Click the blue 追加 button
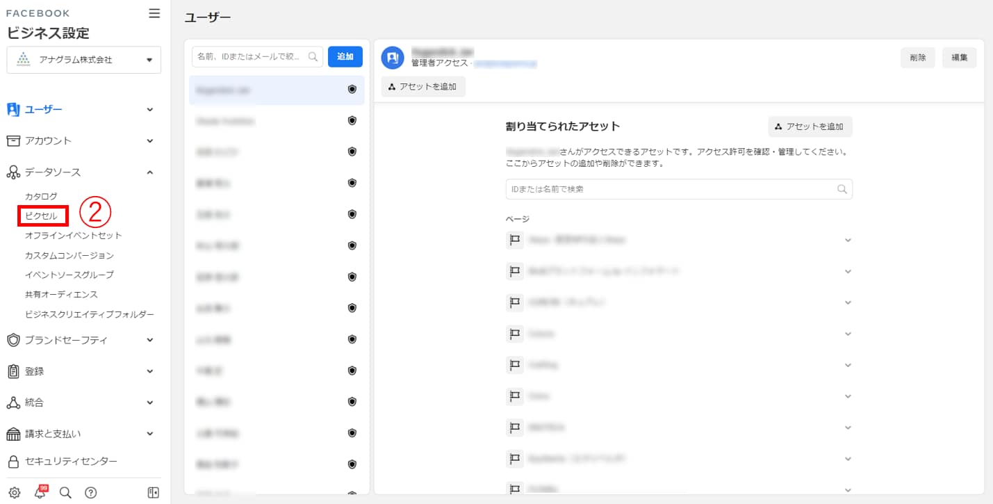Image resolution: width=993 pixels, height=504 pixels. 345,57
